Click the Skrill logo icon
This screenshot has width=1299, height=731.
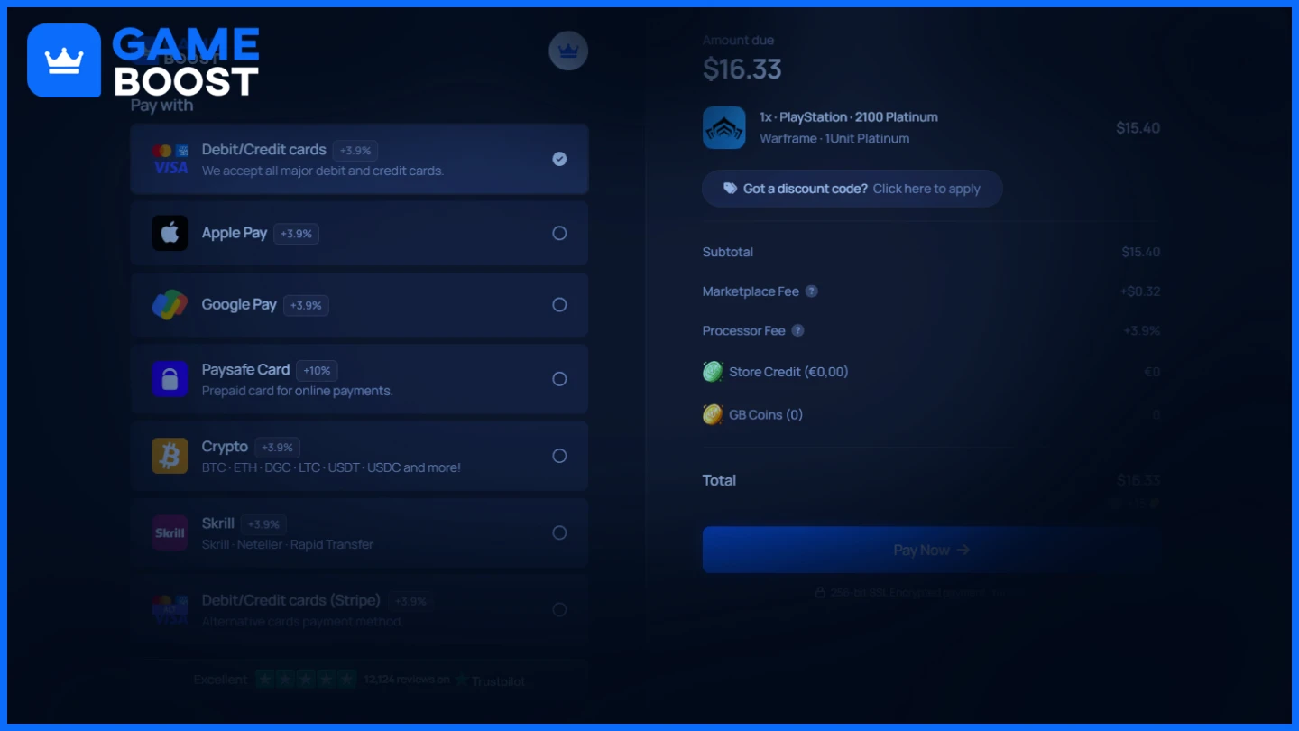(x=170, y=532)
